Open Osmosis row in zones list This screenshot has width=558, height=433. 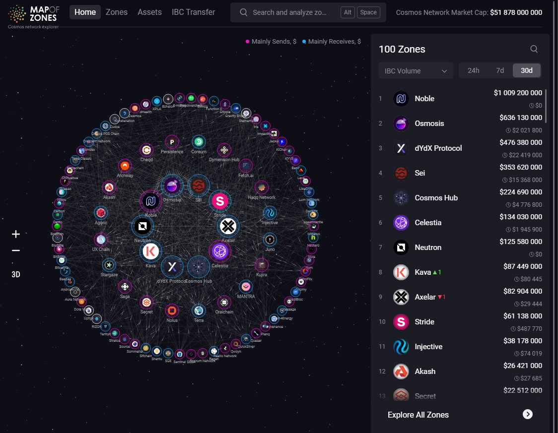pyautogui.click(x=460, y=124)
